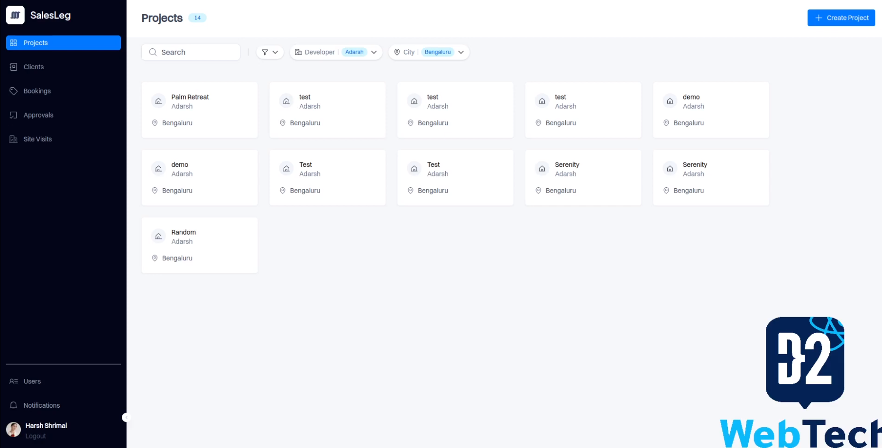Go to Bookings in sidebar
This screenshot has height=448, width=882.
coord(37,91)
